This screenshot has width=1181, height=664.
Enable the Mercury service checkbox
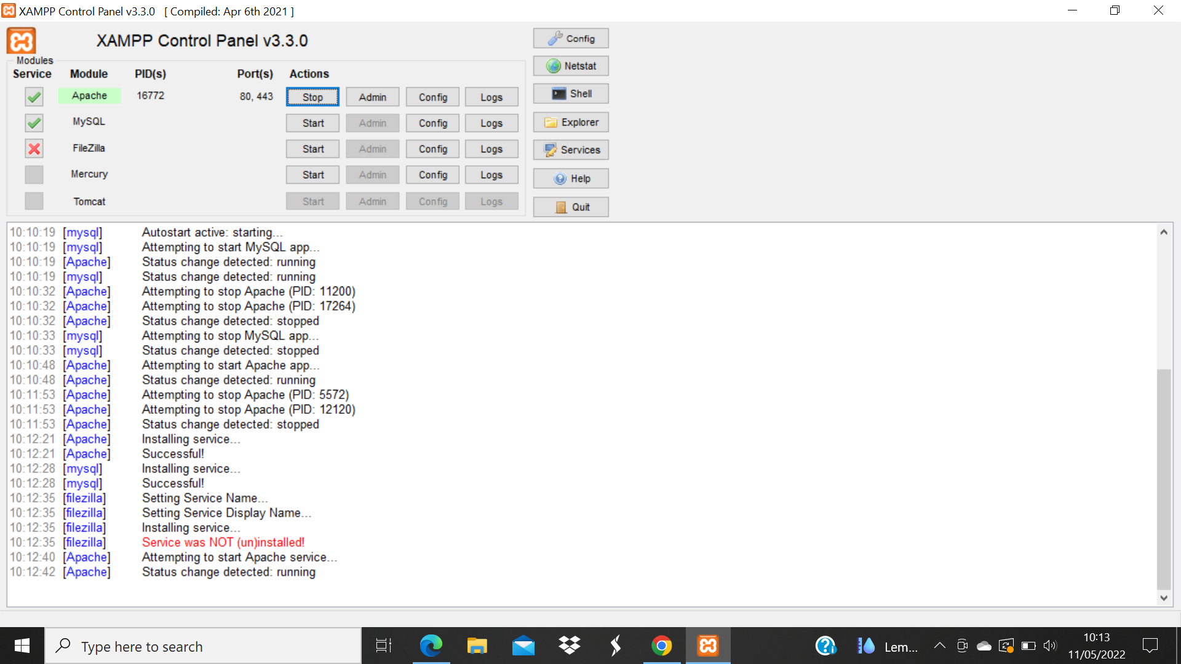(34, 175)
